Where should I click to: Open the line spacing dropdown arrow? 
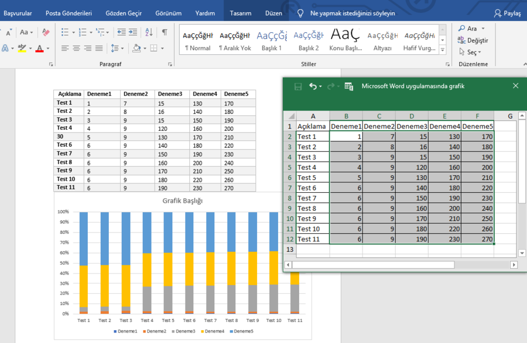point(122,48)
